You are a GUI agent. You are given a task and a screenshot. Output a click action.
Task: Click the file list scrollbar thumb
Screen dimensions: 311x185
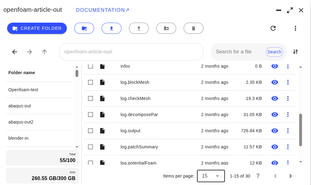[300, 130]
